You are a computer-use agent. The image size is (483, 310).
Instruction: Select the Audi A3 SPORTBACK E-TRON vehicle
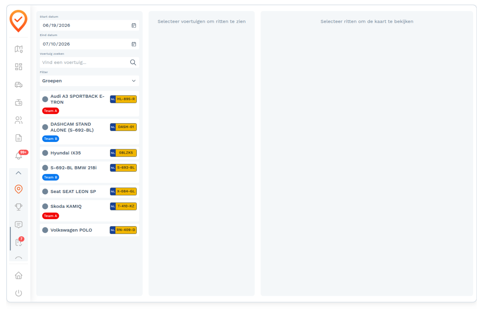click(x=89, y=104)
